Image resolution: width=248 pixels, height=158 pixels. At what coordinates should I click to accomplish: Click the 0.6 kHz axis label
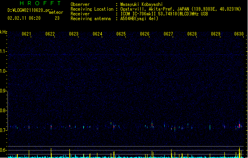[x=3, y=150]
